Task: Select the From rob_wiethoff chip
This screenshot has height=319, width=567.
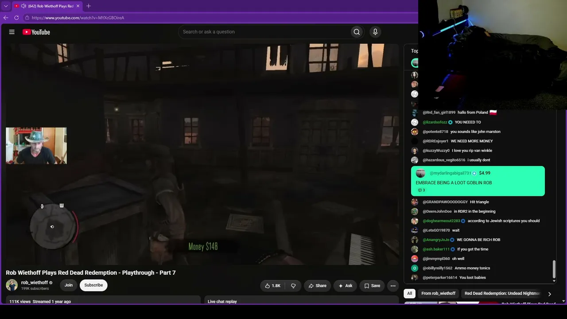Action: click(x=439, y=293)
